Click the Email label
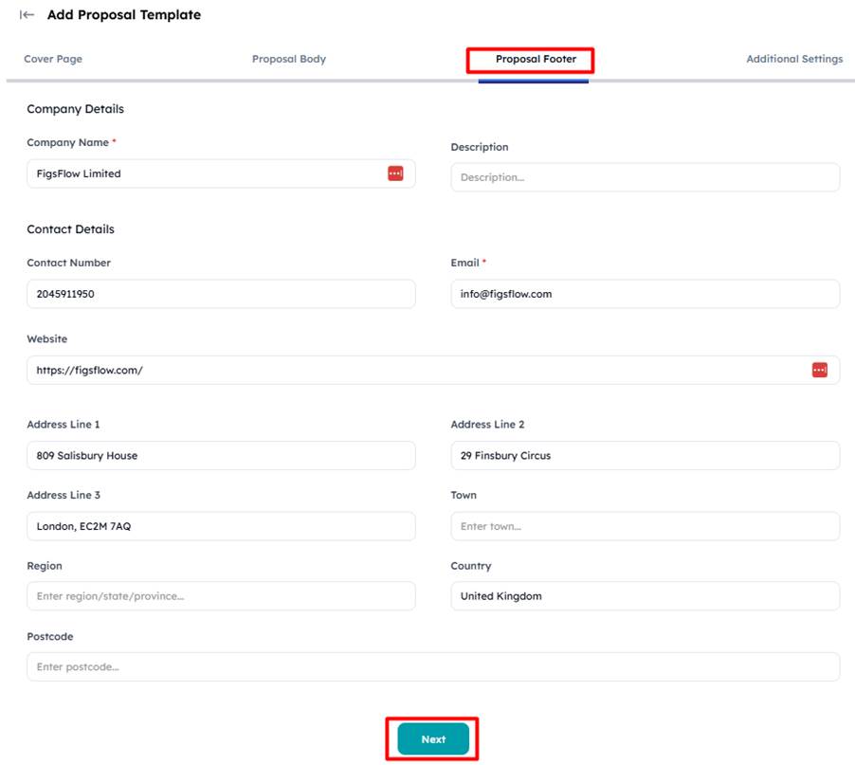This screenshot has width=855, height=765. pyautogui.click(x=464, y=263)
